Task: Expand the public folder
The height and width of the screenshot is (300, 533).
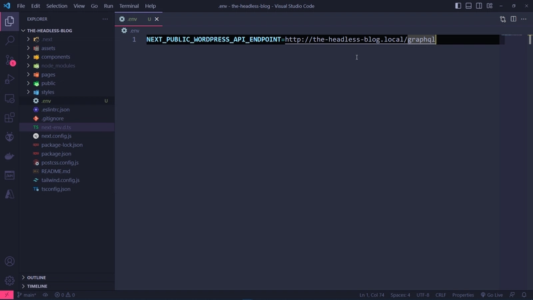Action: click(67, 83)
